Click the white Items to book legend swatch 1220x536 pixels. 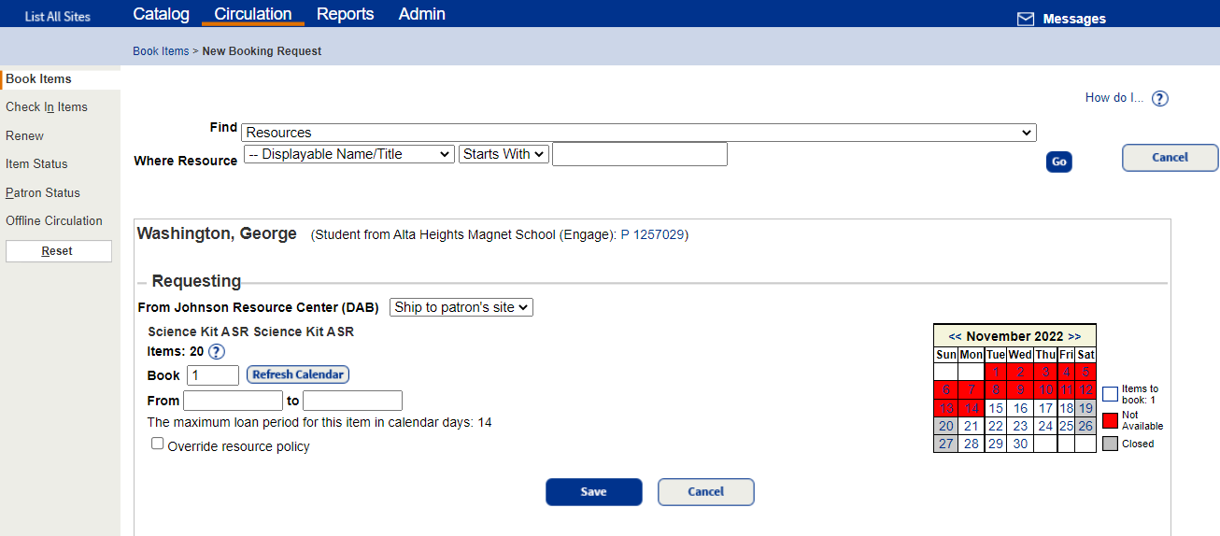(1110, 393)
